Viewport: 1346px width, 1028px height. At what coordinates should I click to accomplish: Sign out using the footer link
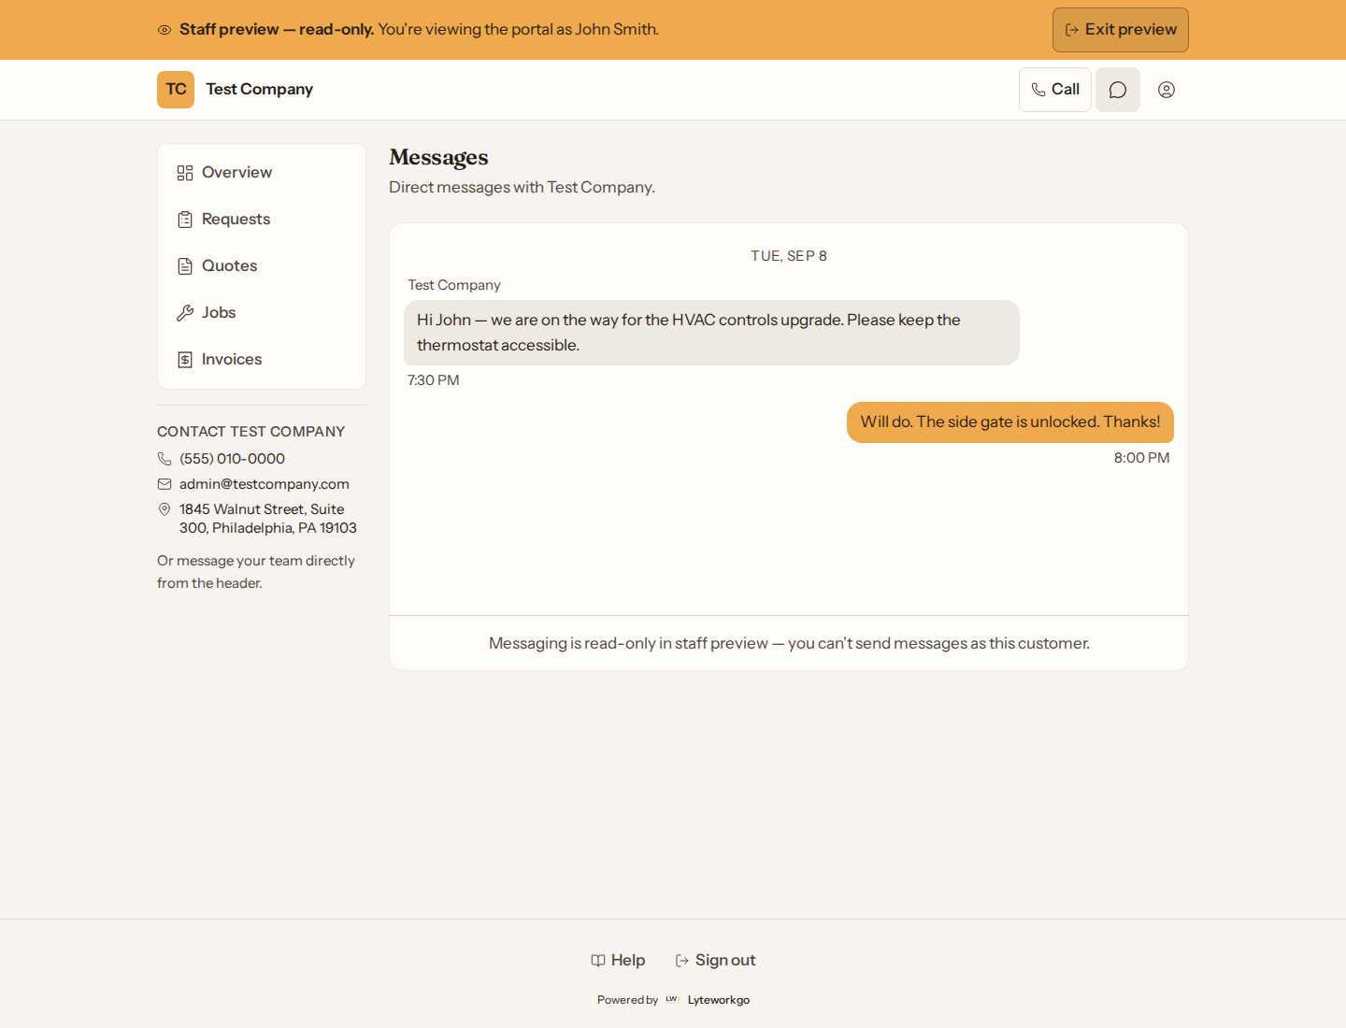click(715, 961)
